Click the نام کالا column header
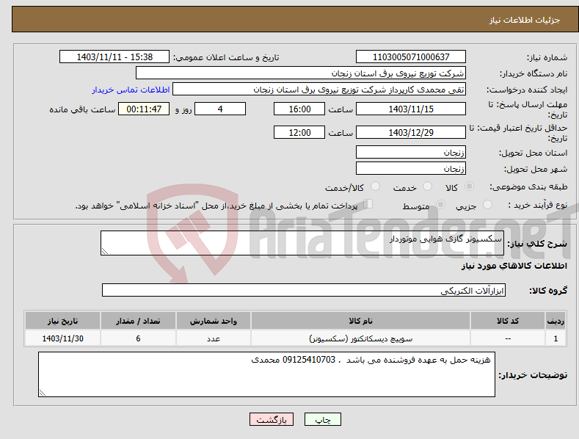Viewport: 579px width, 439px height. click(x=360, y=321)
